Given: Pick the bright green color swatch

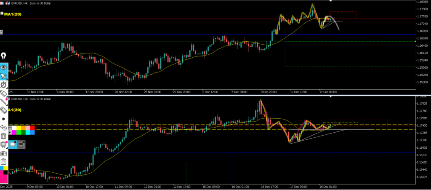Looking at the screenshot, I should (19, 133).
